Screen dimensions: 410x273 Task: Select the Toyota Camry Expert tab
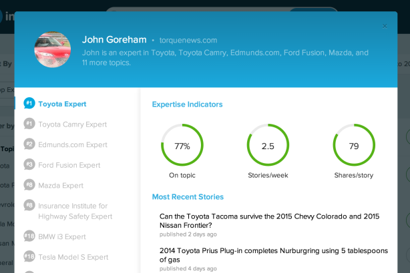click(72, 125)
